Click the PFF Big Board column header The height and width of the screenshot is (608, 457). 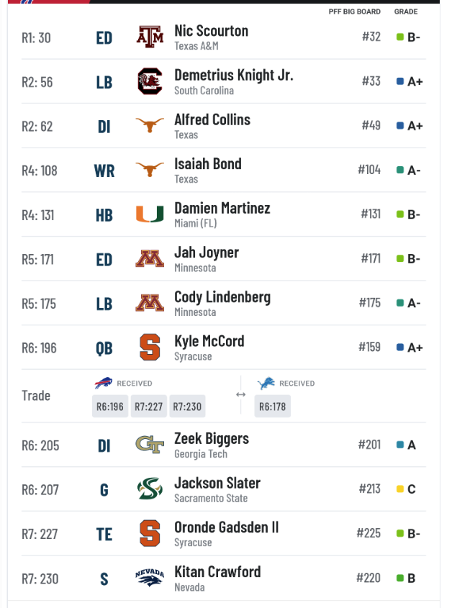coord(355,12)
